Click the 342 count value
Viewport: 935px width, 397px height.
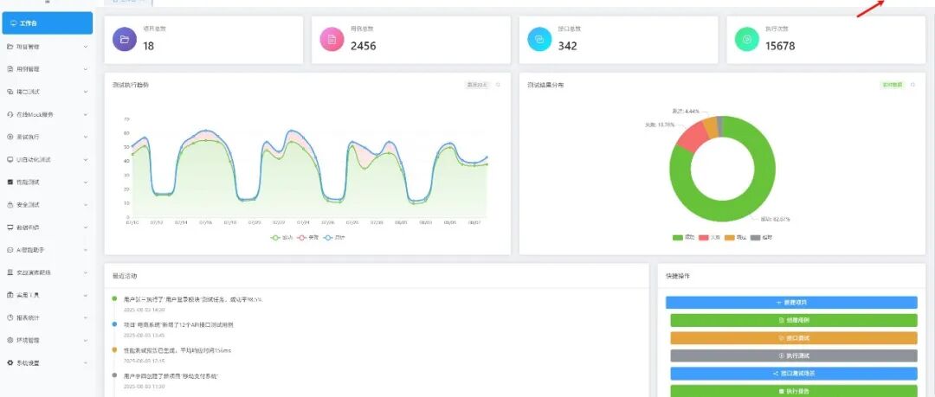567,46
